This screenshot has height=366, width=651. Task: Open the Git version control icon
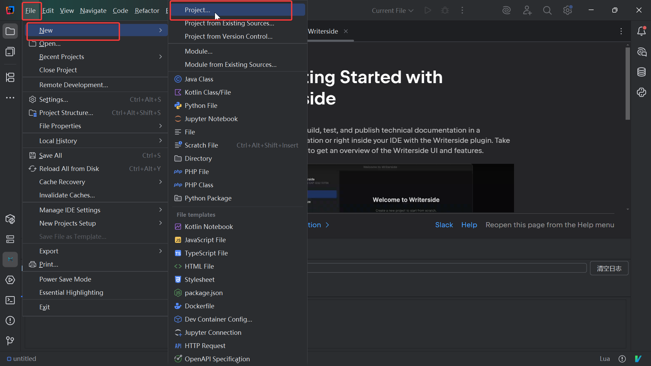[x=10, y=341]
